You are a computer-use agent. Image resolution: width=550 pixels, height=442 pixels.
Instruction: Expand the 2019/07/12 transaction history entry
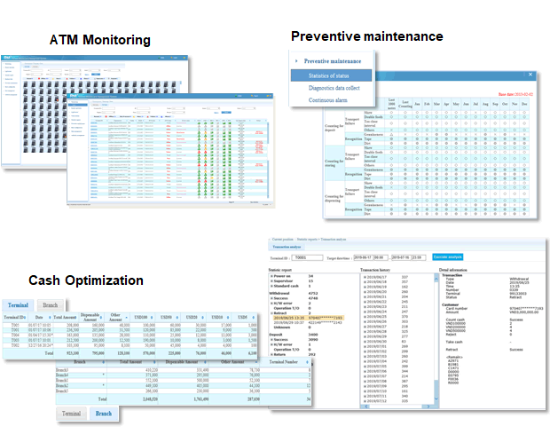365,401
